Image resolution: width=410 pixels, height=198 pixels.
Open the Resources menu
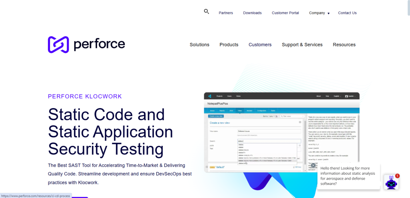344,44
